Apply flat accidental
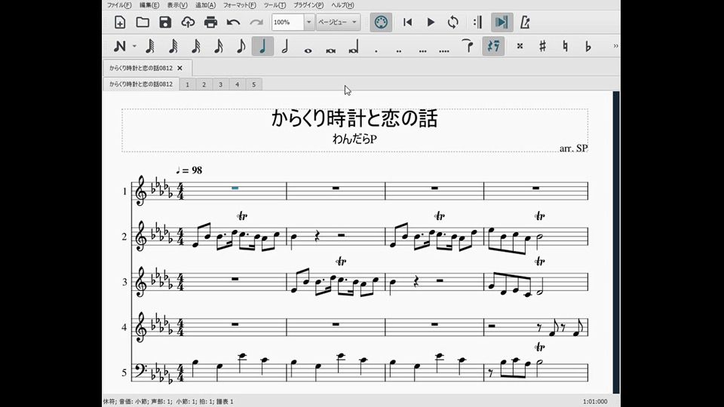 tap(587, 46)
